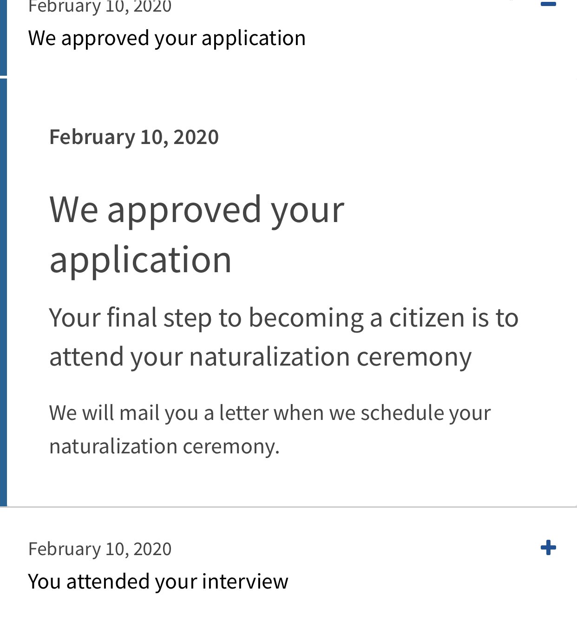577x622 pixels.
Task: Click the line "attend your naturalization ceremony"
Action: pyautogui.click(x=260, y=357)
